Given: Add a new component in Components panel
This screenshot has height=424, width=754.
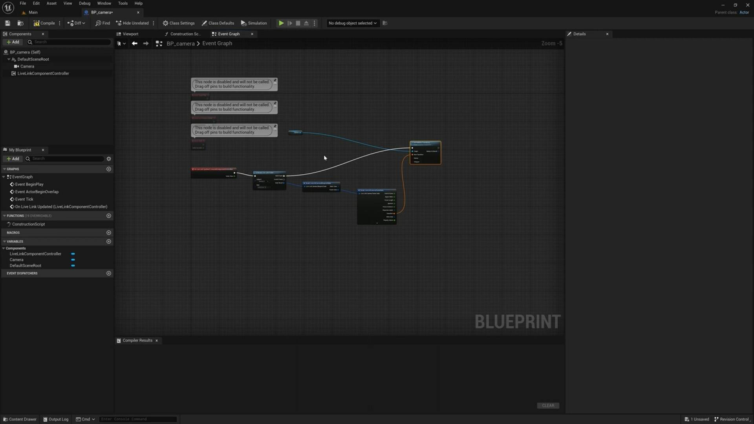Looking at the screenshot, I should pos(13,42).
